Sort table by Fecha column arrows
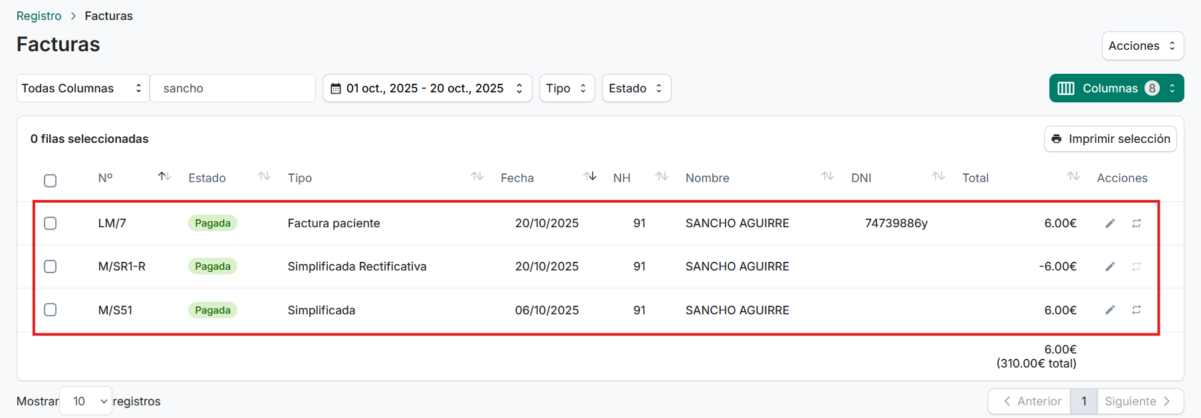 pyautogui.click(x=590, y=176)
